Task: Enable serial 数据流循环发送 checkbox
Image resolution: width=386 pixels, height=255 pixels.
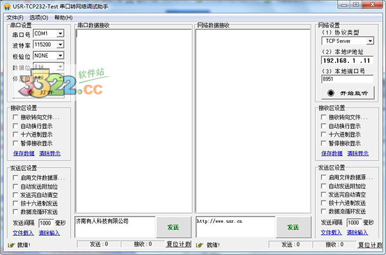Action: (15, 212)
